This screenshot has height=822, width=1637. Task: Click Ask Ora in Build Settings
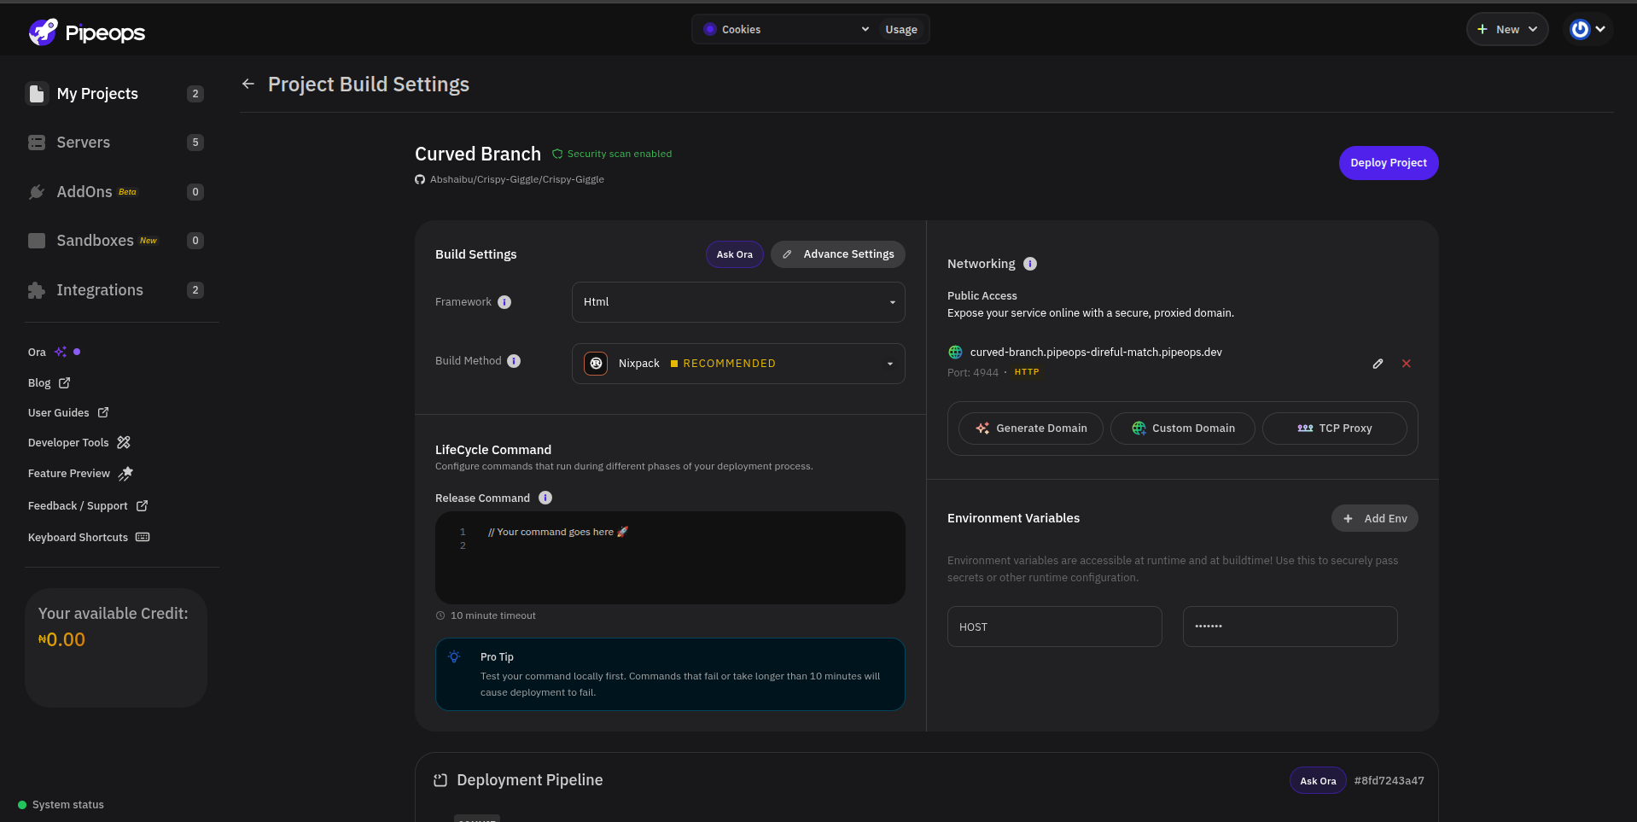pyautogui.click(x=735, y=254)
